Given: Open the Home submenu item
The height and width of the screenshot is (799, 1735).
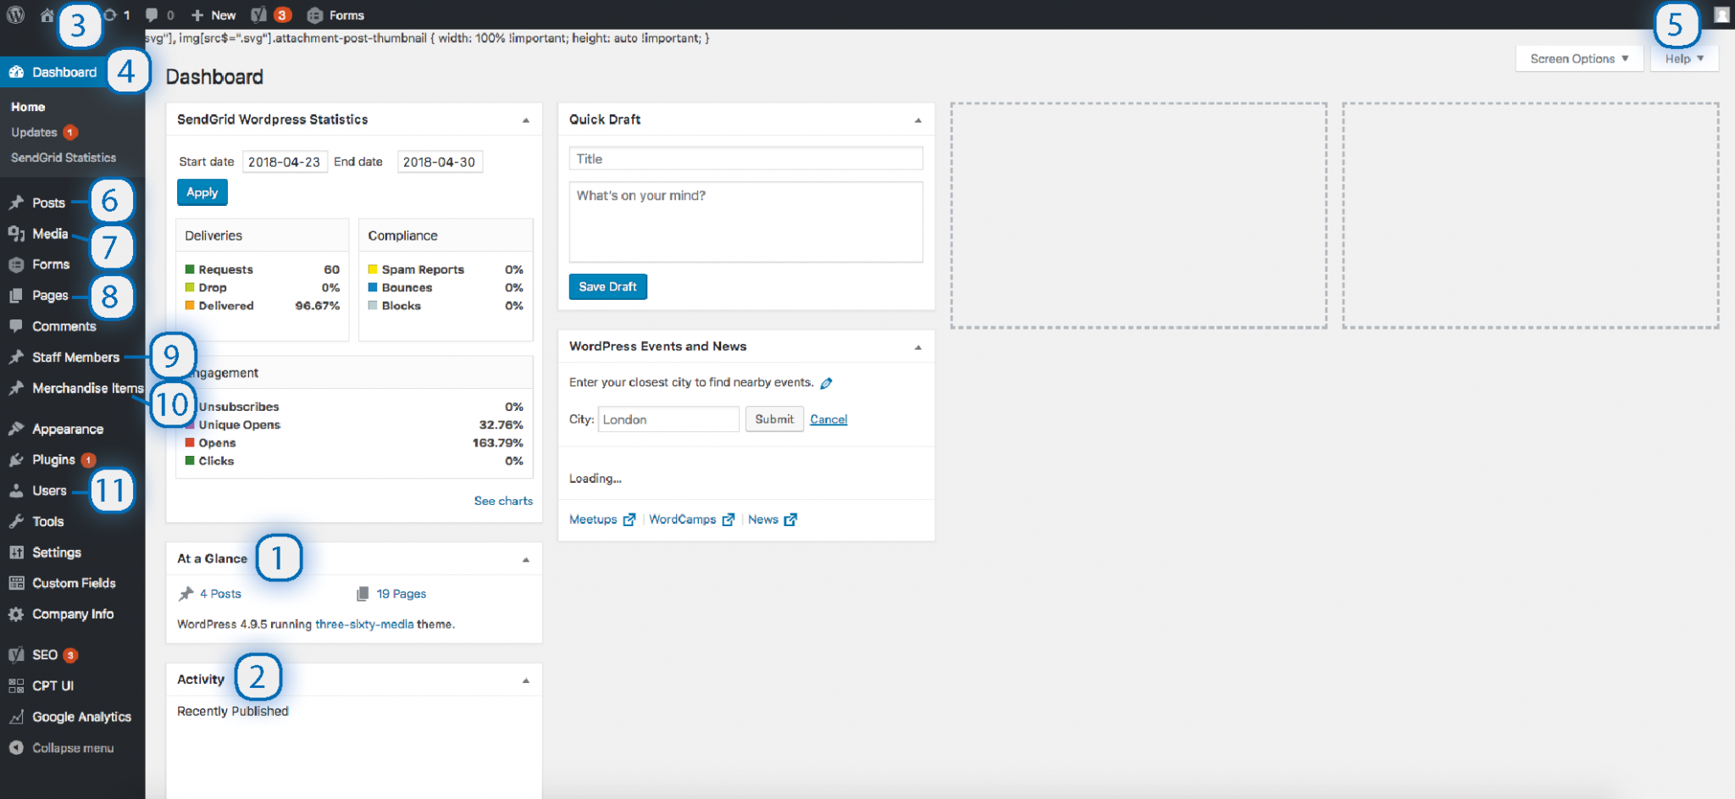Looking at the screenshot, I should tap(28, 107).
